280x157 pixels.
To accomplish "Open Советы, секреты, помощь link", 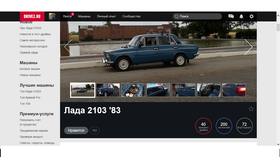I will point(37,143).
